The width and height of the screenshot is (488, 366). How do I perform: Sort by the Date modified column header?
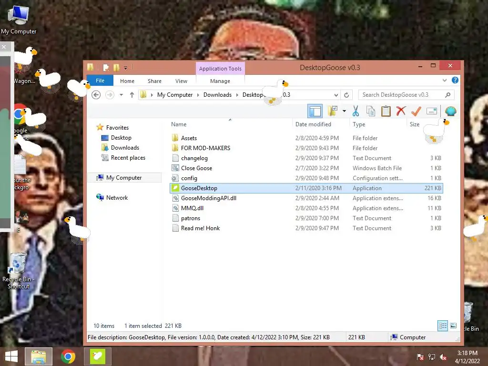[313, 124]
